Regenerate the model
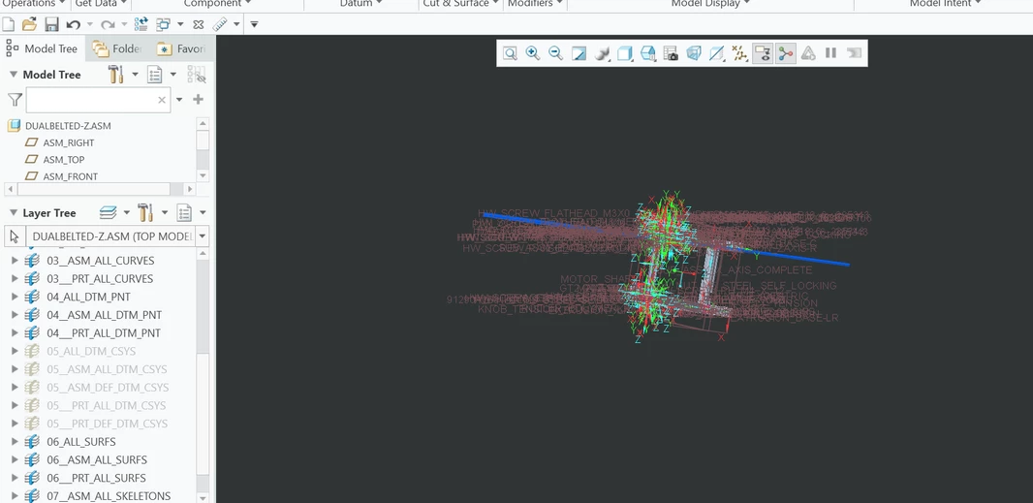This screenshot has height=503, width=1033. [x=141, y=24]
